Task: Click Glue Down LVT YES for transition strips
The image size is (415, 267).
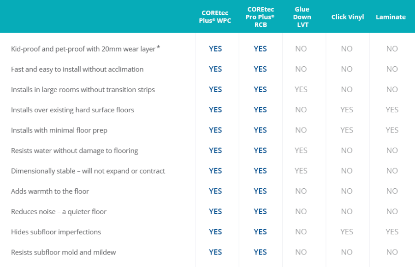Action: tap(301, 89)
